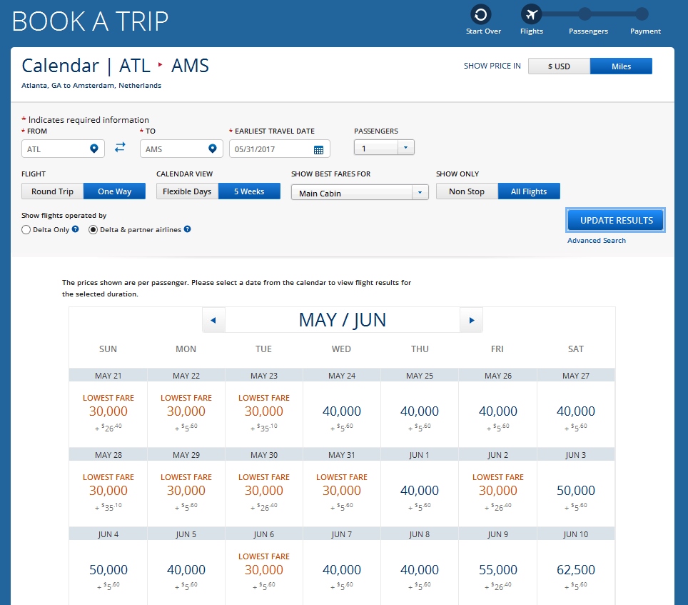
Task: Click the Flights airplane step icon
Action: tap(531, 14)
